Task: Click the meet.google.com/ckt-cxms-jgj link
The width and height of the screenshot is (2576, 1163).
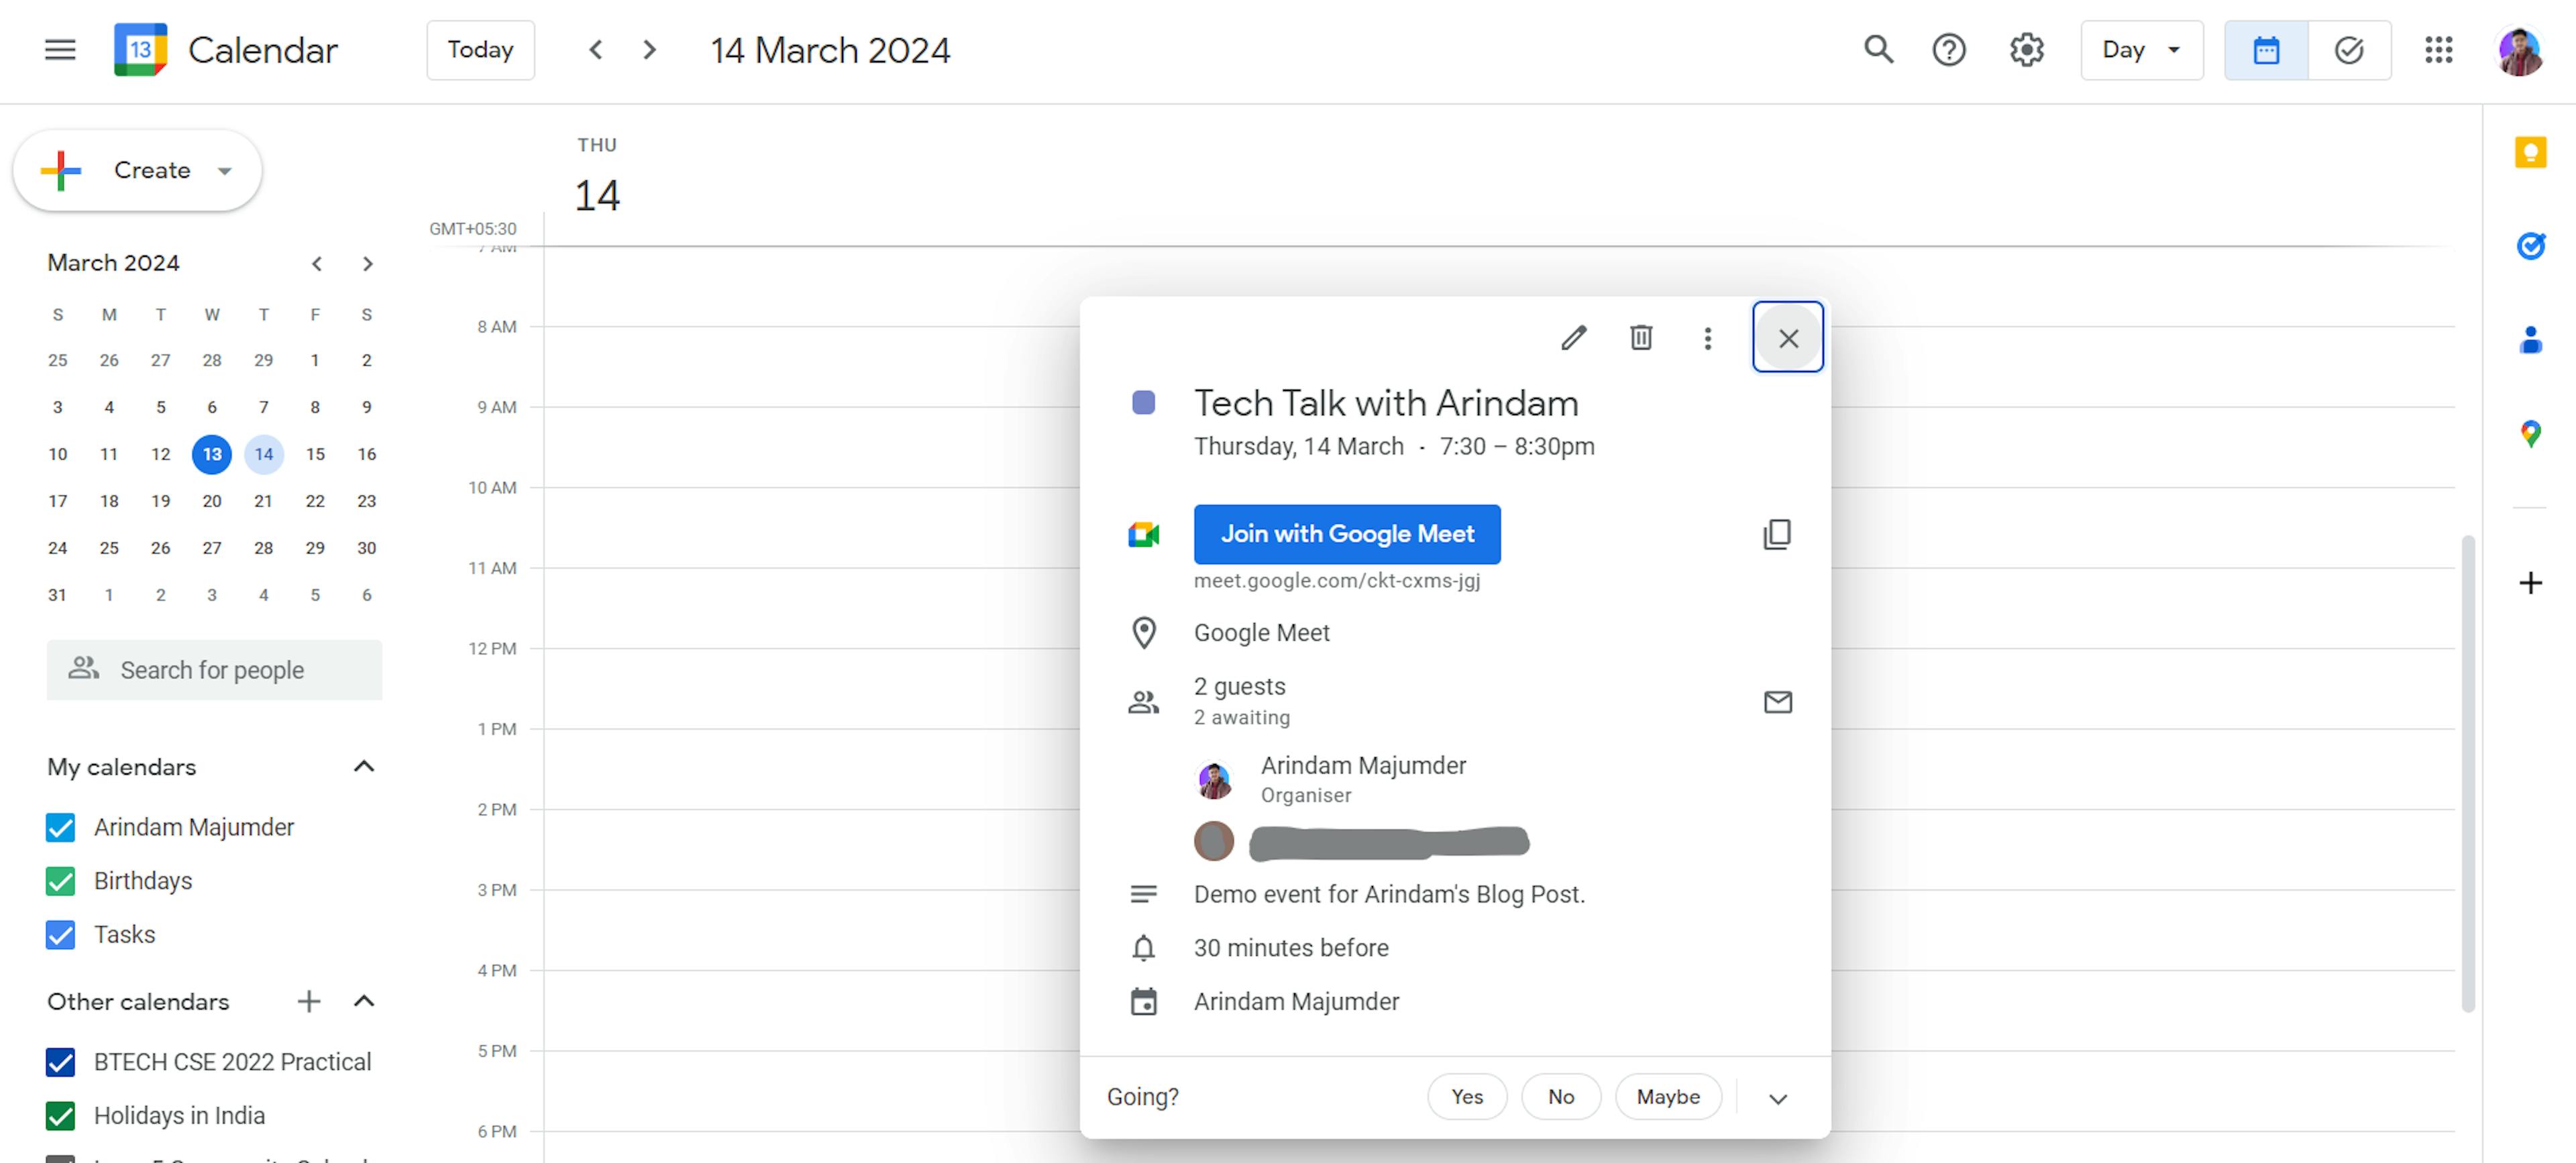Action: point(1337,580)
